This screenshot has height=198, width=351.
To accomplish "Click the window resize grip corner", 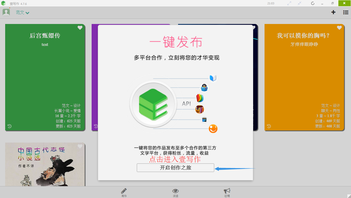I will (x=349, y=196).
